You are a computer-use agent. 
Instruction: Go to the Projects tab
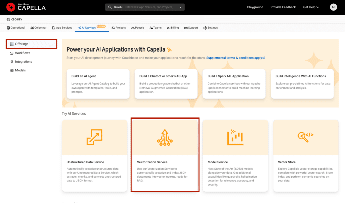click(x=119, y=28)
